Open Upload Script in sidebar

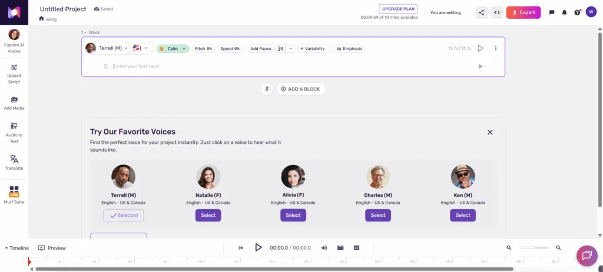(14, 74)
